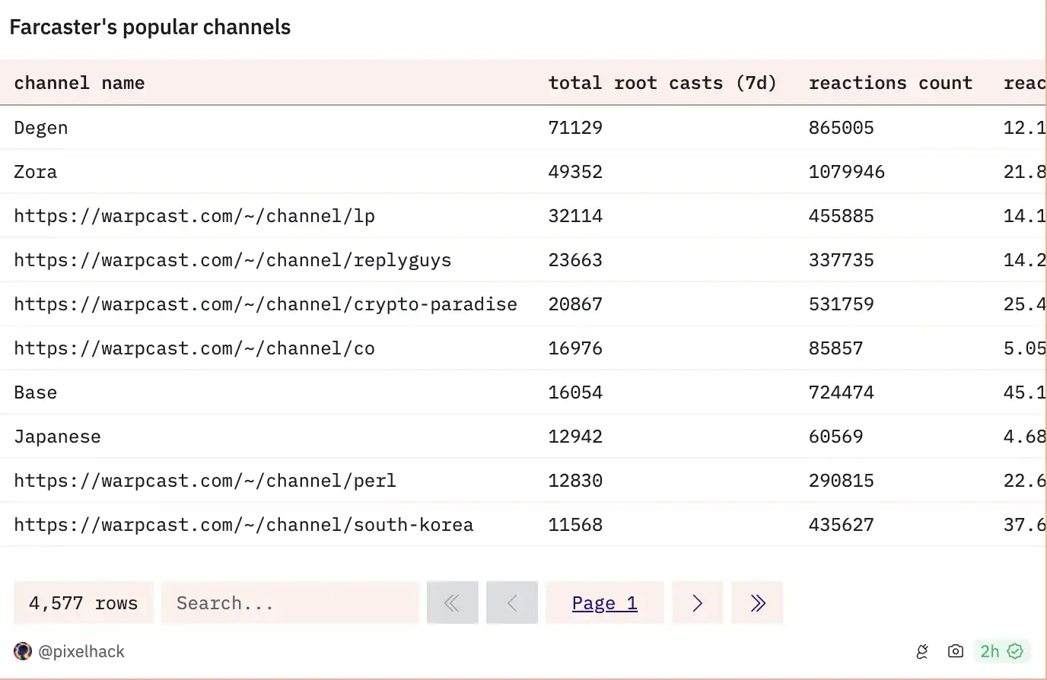
Task: Sort by reactions count column header
Action: tap(890, 83)
